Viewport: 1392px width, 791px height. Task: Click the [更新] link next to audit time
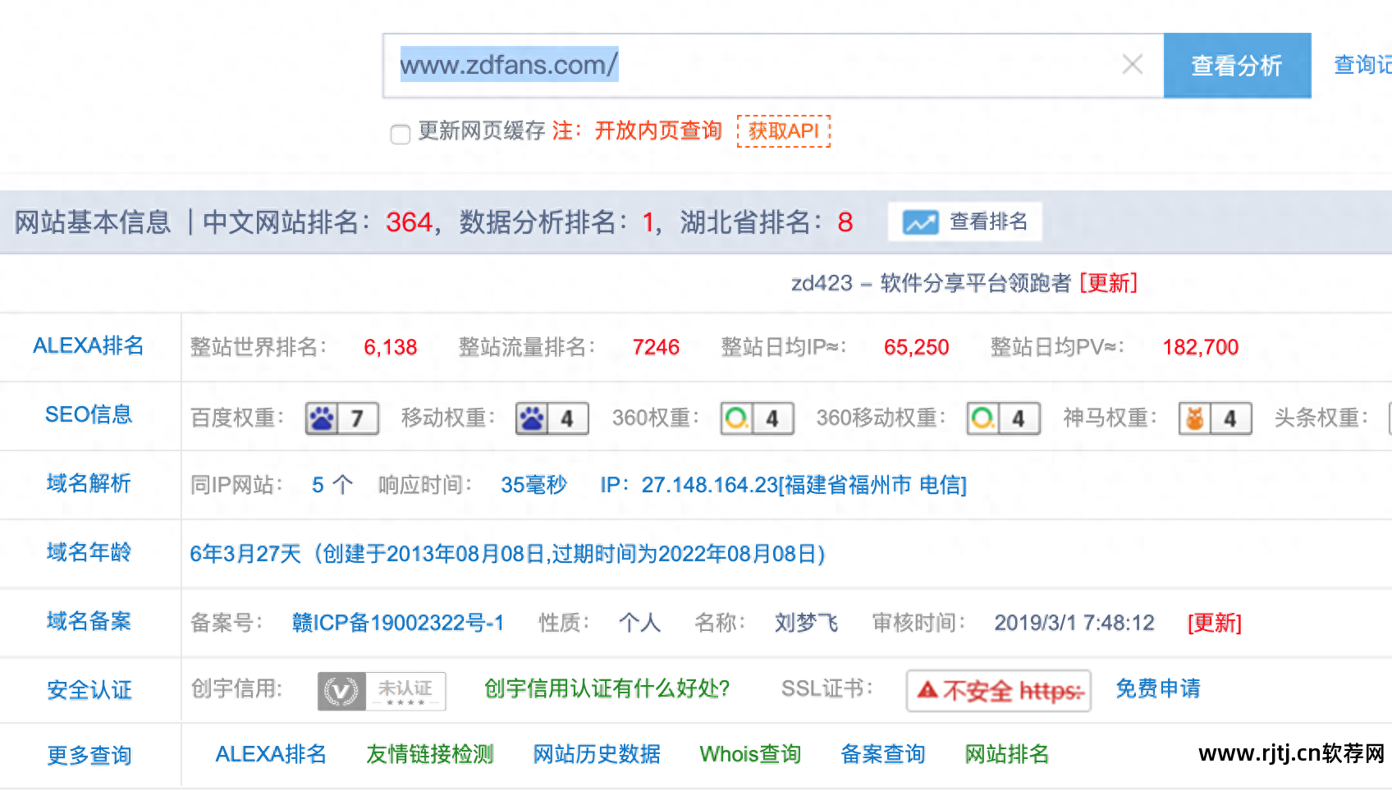click(x=1215, y=623)
